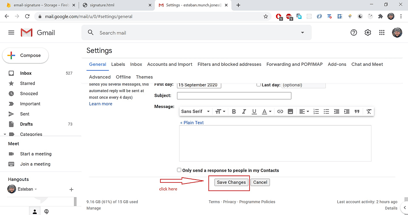Image resolution: width=408 pixels, height=215 pixels.
Task: Open Google apps grid icon
Action: pyautogui.click(x=382, y=32)
